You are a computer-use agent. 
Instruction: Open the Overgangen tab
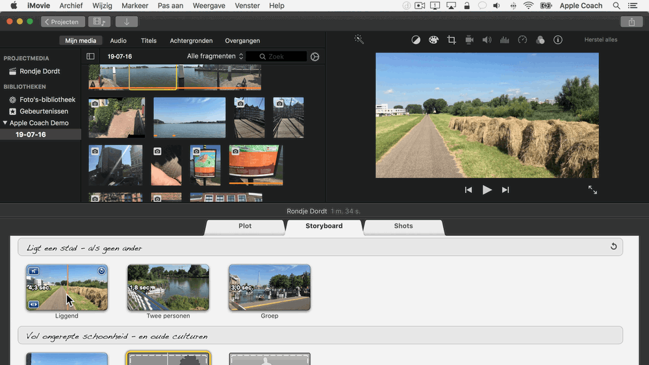coord(242,40)
